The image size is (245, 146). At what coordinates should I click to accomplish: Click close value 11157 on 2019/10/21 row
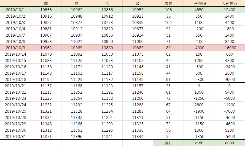(138, 86)
